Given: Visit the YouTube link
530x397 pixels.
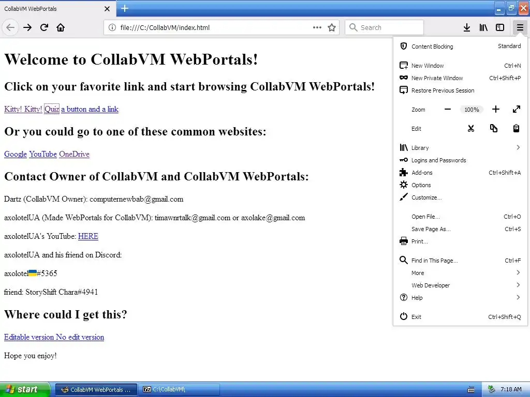Looking at the screenshot, I should click(x=43, y=154).
